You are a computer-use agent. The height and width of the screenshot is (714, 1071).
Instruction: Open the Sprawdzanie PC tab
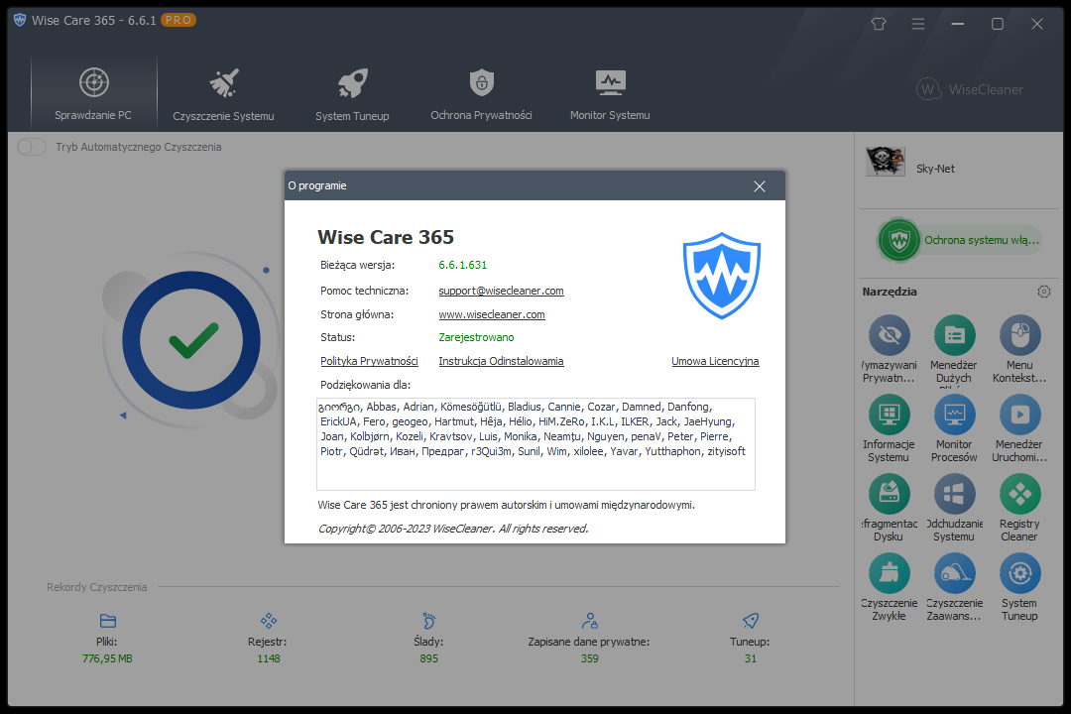pyautogui.click(x=93, y=93)
